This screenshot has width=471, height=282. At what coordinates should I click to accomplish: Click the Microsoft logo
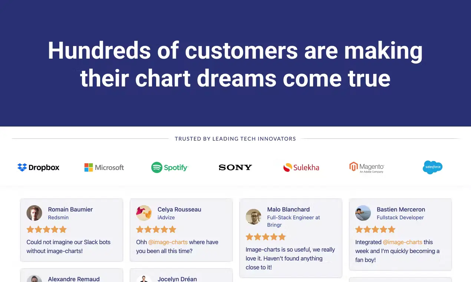click(x=104, y=167)
